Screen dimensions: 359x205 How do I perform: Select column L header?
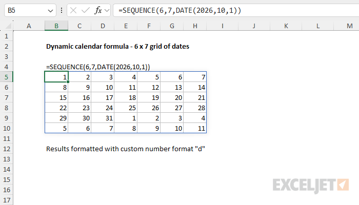318,26
